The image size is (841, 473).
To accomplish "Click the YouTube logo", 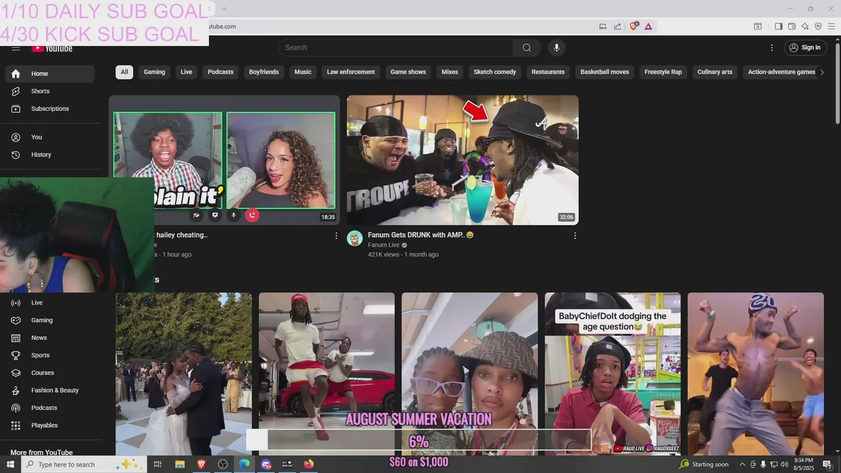I will (x=52, y=48).
